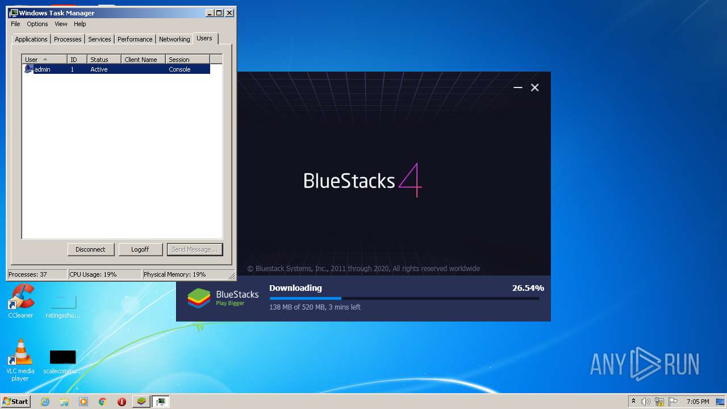Switch to the Performance tab
727x409 pixels.
pos(135,39)
